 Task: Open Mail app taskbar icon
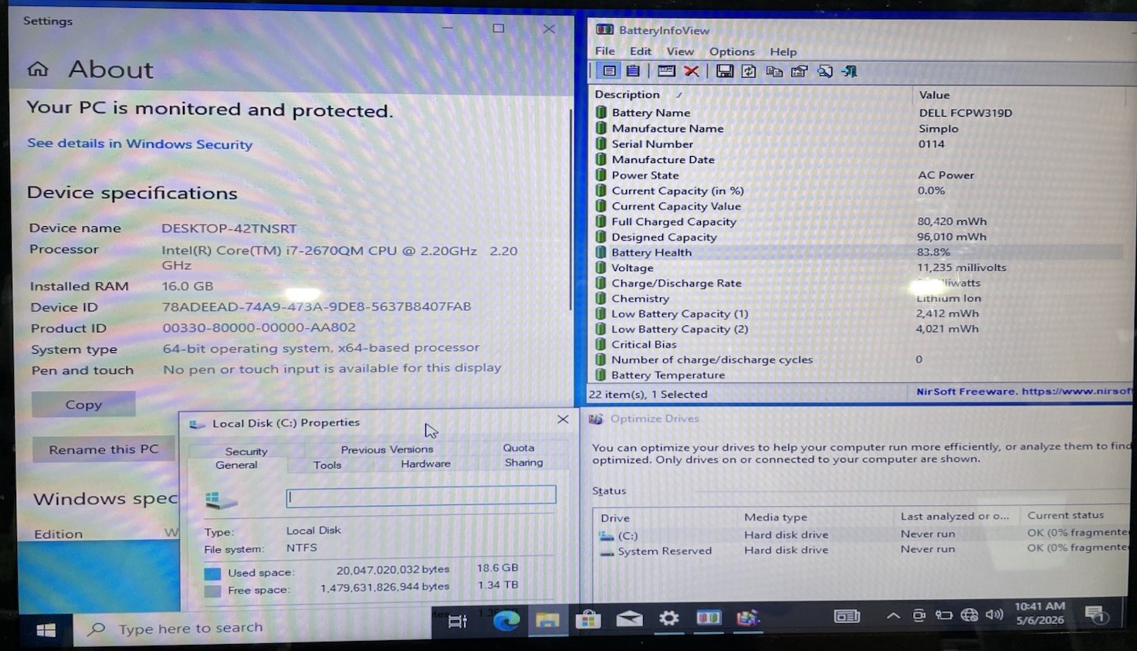[629, 619]
